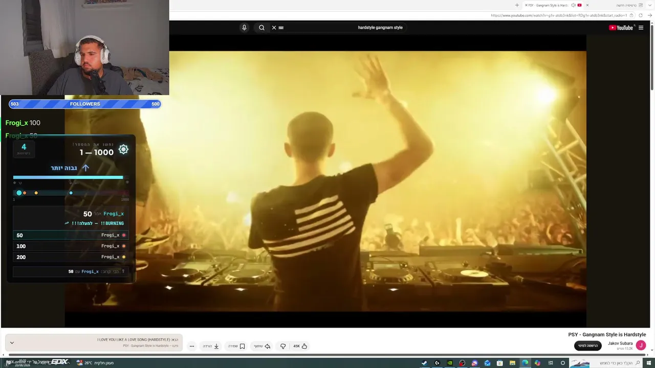This screenshot has height=368, width=655.
Task: Expand the playlist panel with chevron
Action: point(12,343)
